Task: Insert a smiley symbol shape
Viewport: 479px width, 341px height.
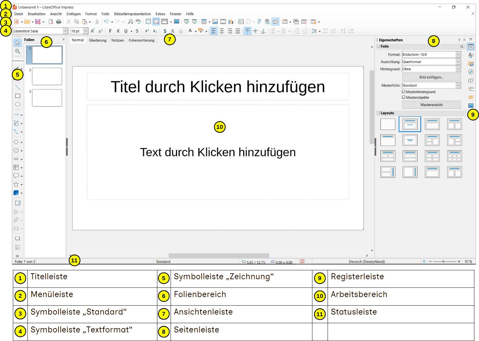Action: (16, 151)
